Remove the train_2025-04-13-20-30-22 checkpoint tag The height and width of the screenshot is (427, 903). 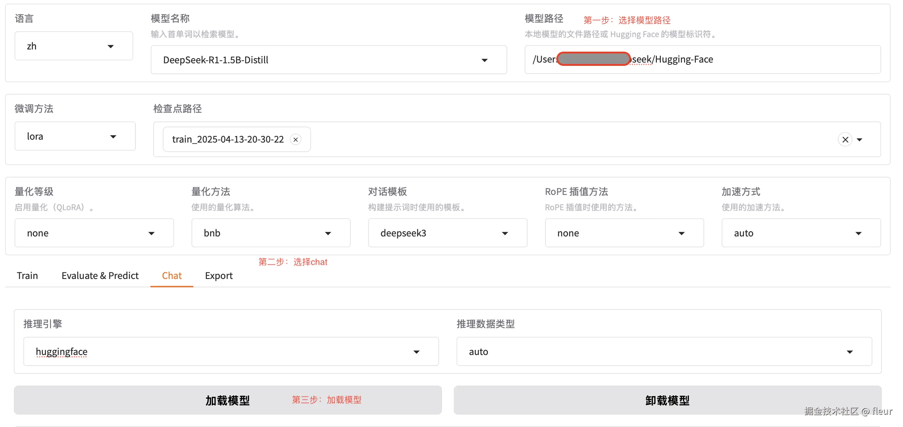(296, 140)
